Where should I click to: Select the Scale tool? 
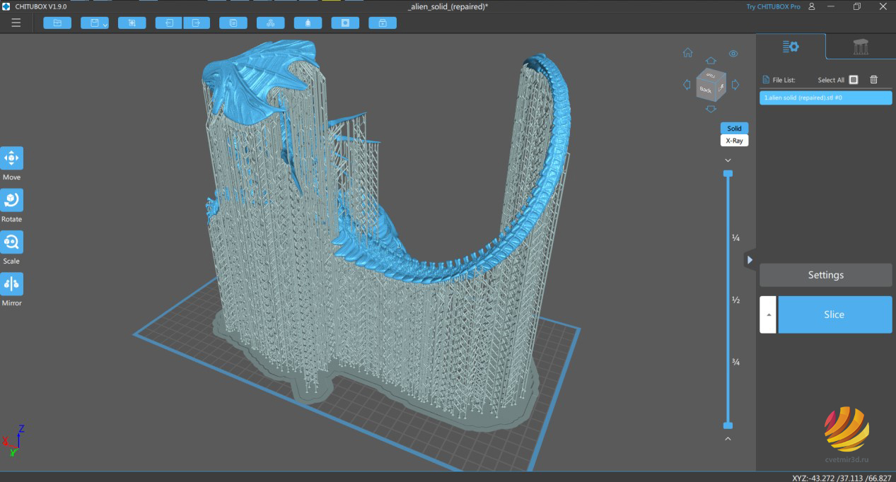11,242
